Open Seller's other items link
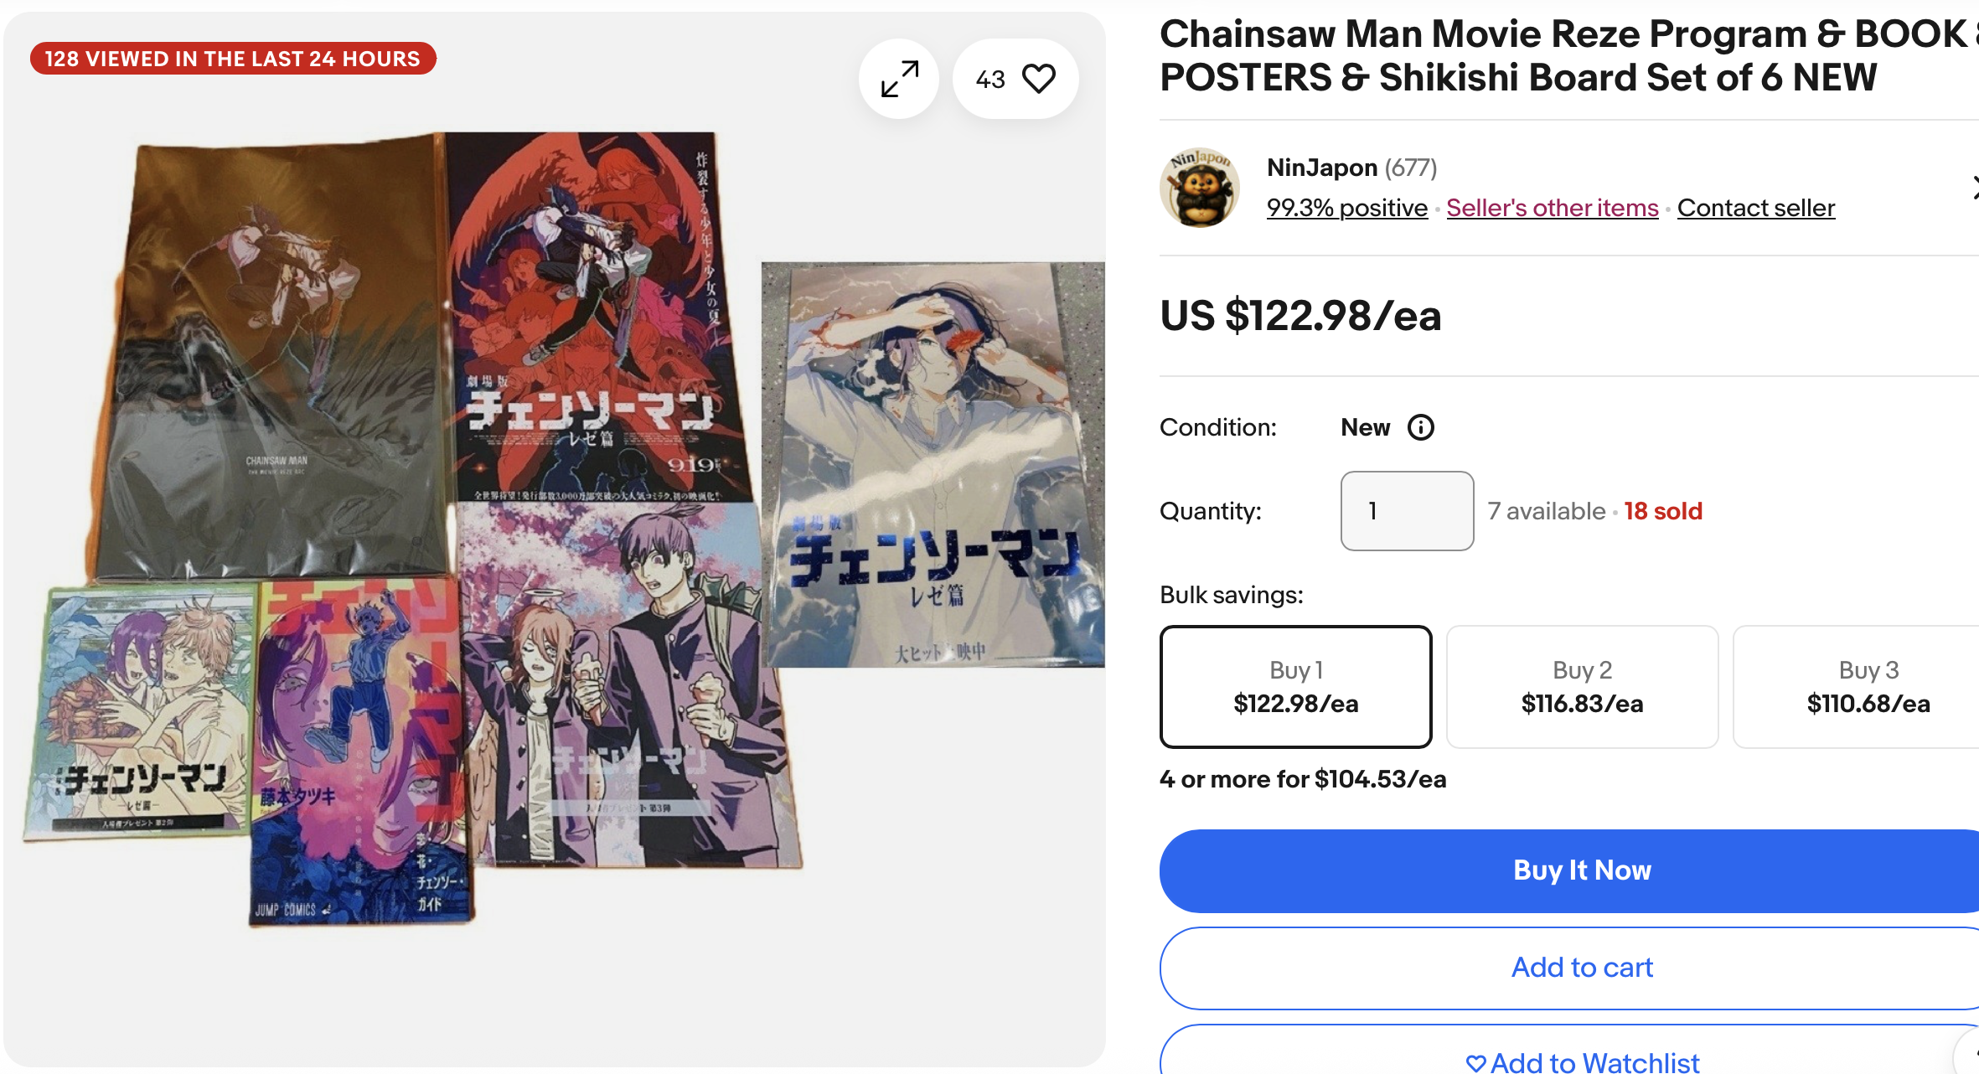Image resolution: width=1979 pixels, height=1074 pixels. (1552, 208)
